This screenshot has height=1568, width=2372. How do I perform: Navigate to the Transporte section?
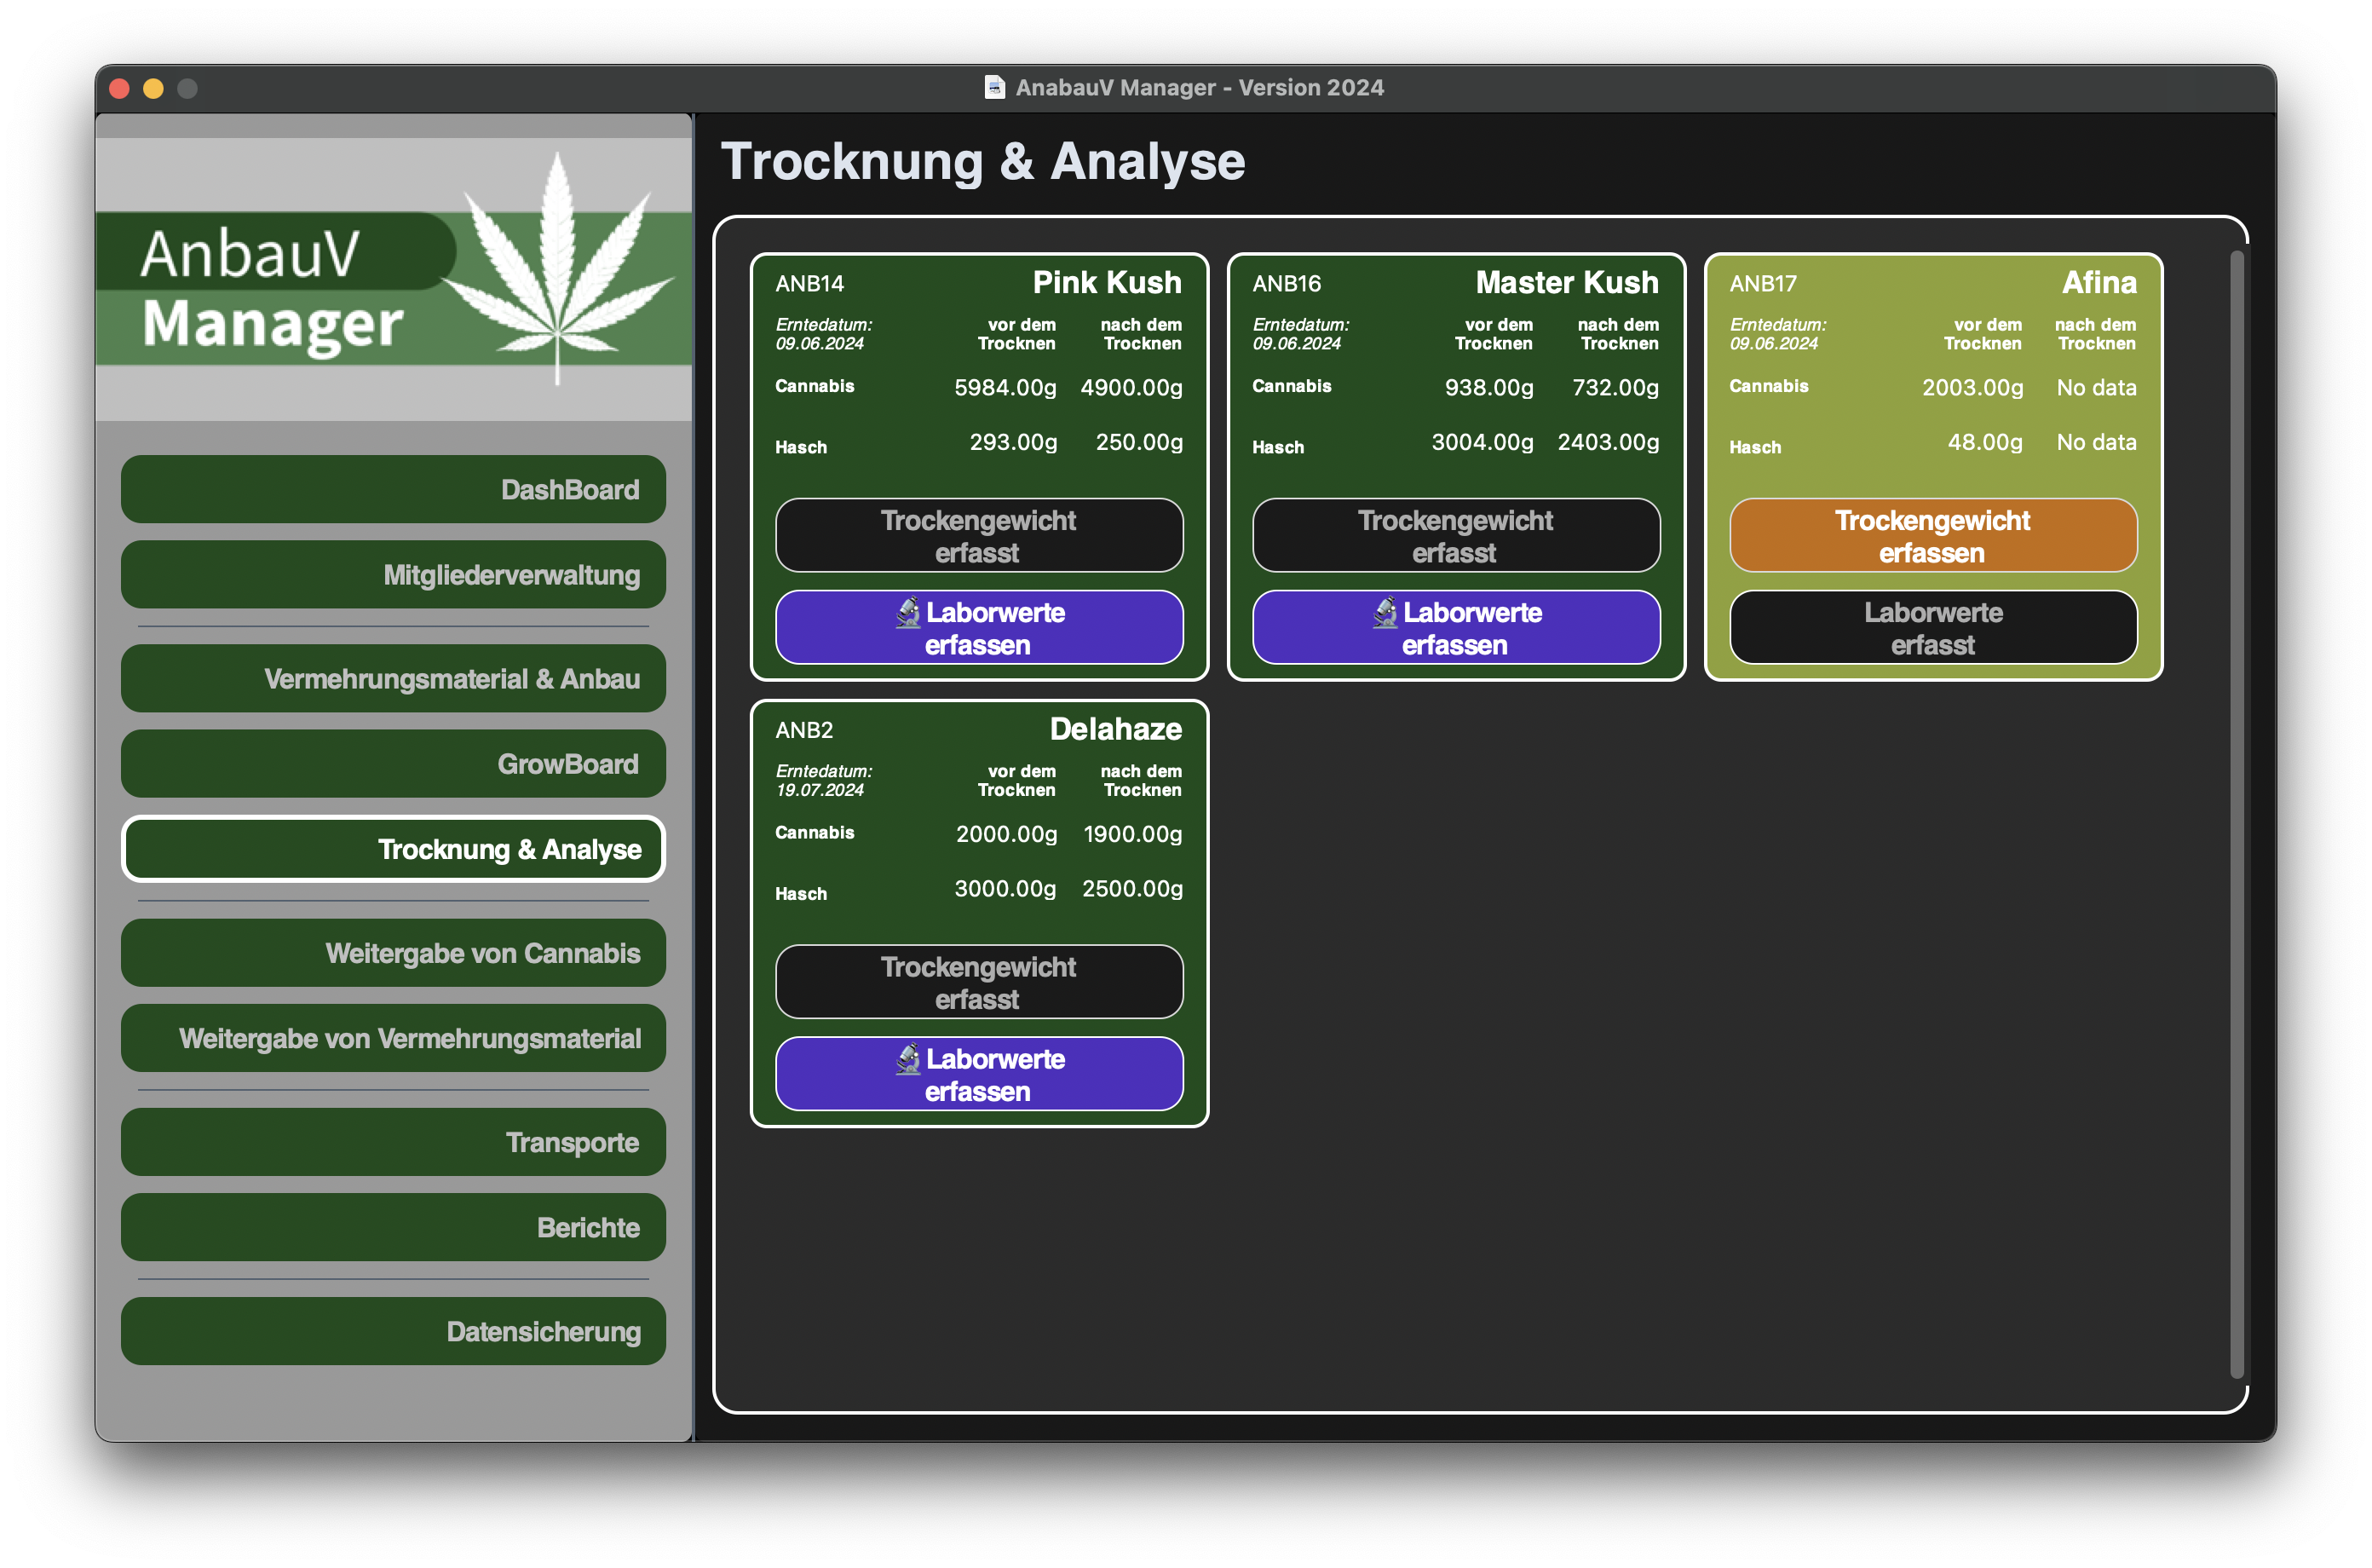click(393, 1142)
